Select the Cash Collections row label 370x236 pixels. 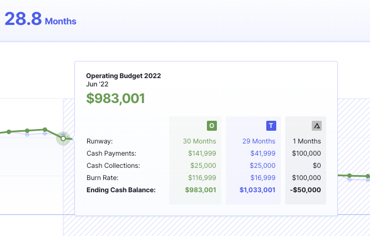point(113,166)
